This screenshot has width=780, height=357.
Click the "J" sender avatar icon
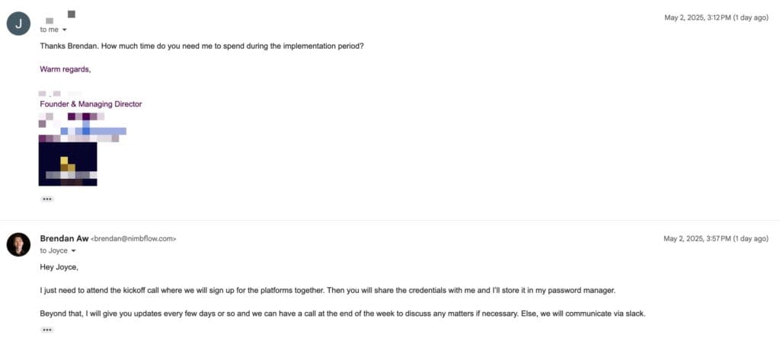18,24
